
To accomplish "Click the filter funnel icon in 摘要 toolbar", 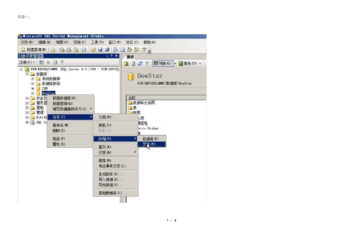I will (147, 63).
